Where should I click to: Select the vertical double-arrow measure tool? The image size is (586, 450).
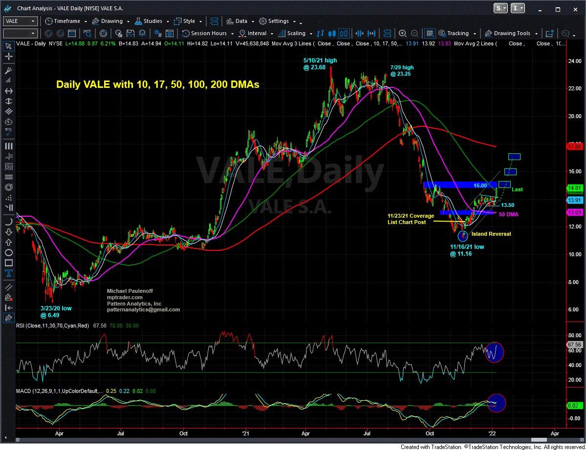point(8,101)
